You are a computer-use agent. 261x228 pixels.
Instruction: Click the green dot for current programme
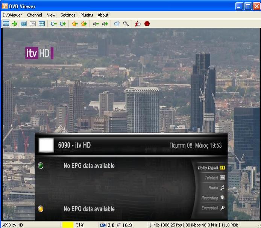pos(41,166)
